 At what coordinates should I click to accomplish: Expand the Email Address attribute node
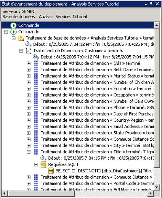[29, 126]
